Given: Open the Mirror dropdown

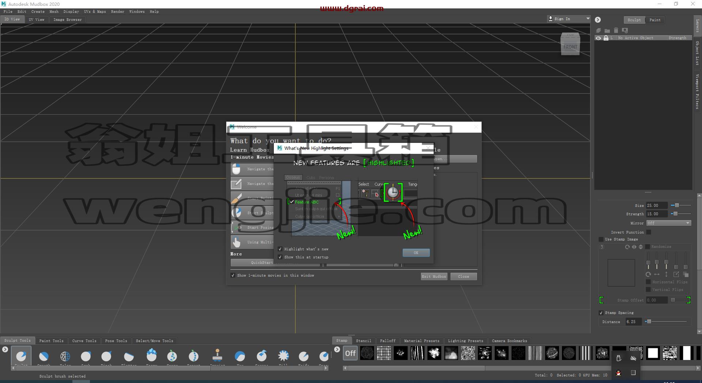Looking at the screenshot, I should pyautogui.click(x=668, y=223).
